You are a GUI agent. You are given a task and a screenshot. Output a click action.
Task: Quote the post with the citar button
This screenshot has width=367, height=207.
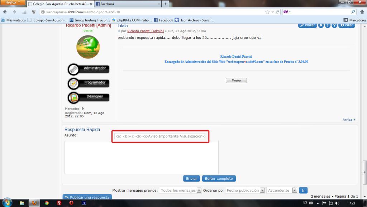[347, 25]
